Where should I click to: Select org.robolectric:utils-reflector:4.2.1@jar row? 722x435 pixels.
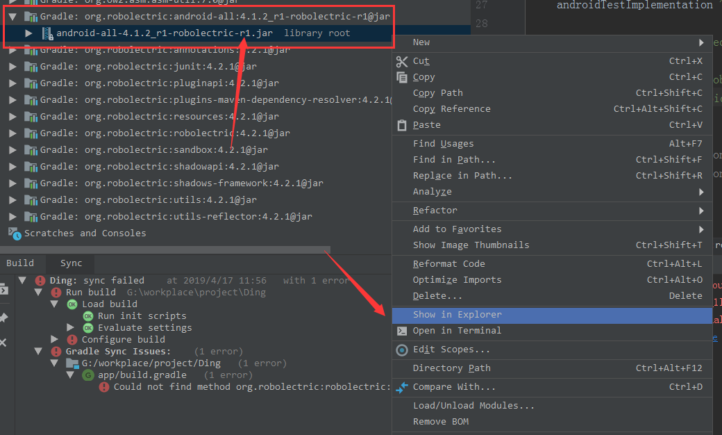196,217
